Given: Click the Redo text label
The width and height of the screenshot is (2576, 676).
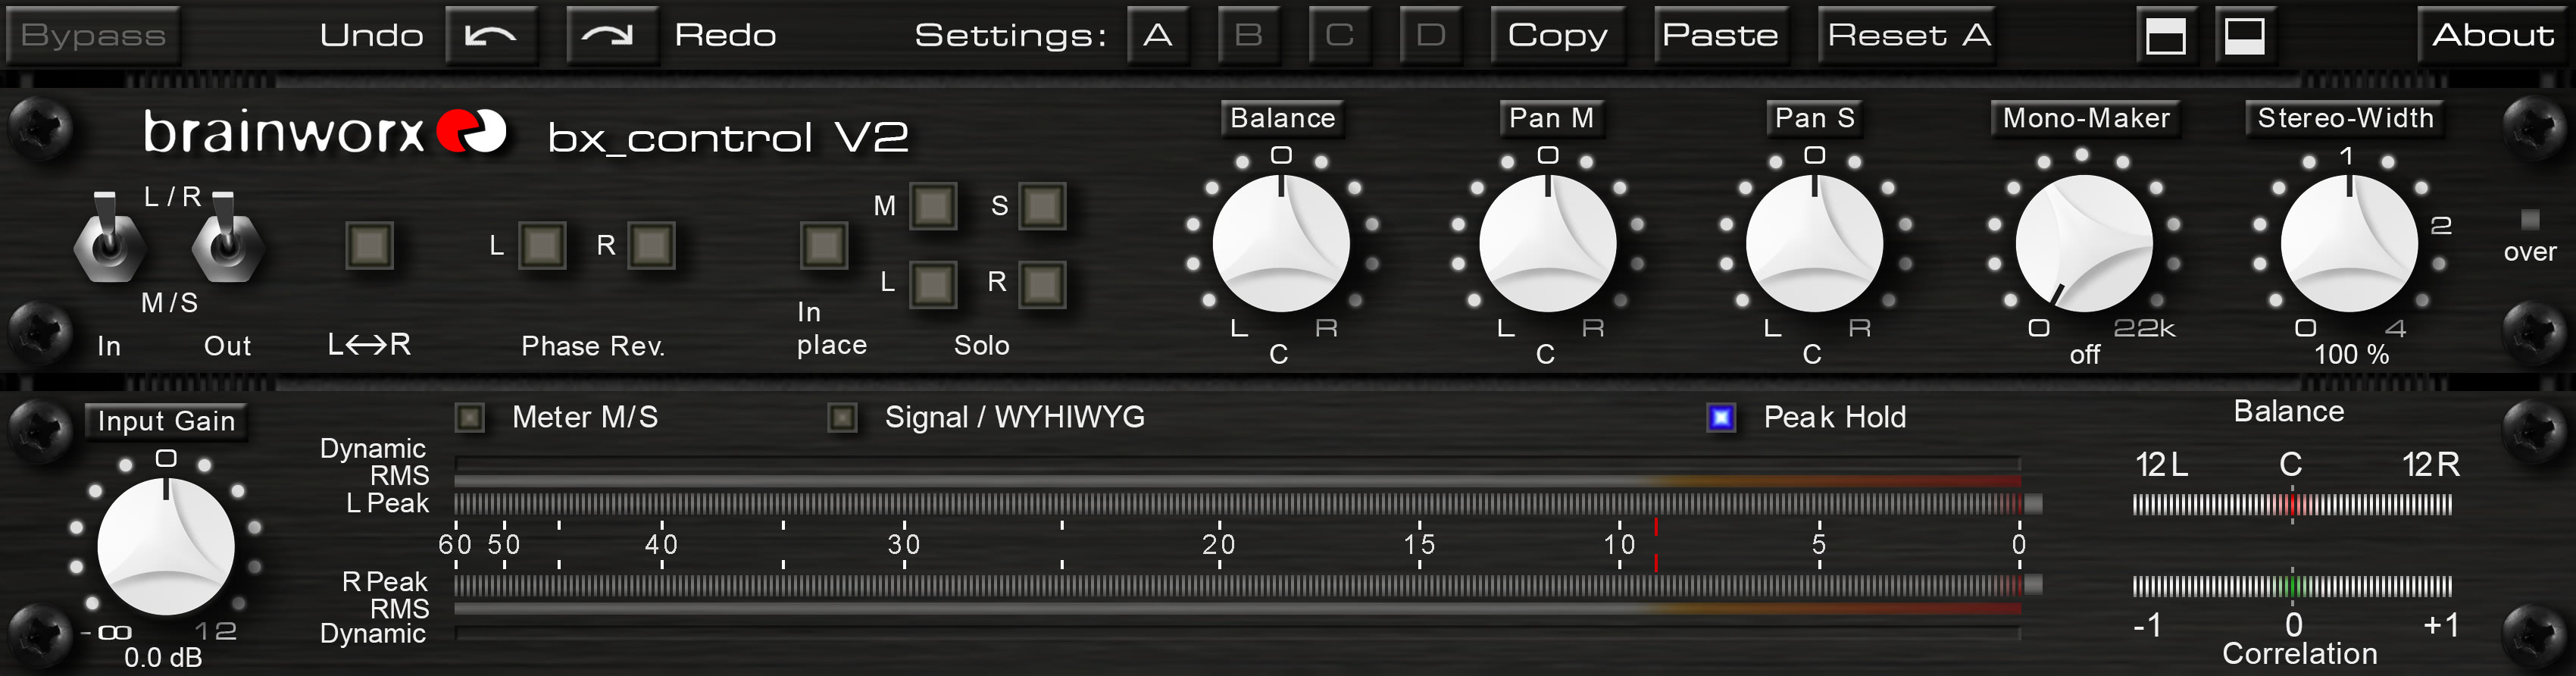Looking at the screenshot, I should tap(725, 35).
